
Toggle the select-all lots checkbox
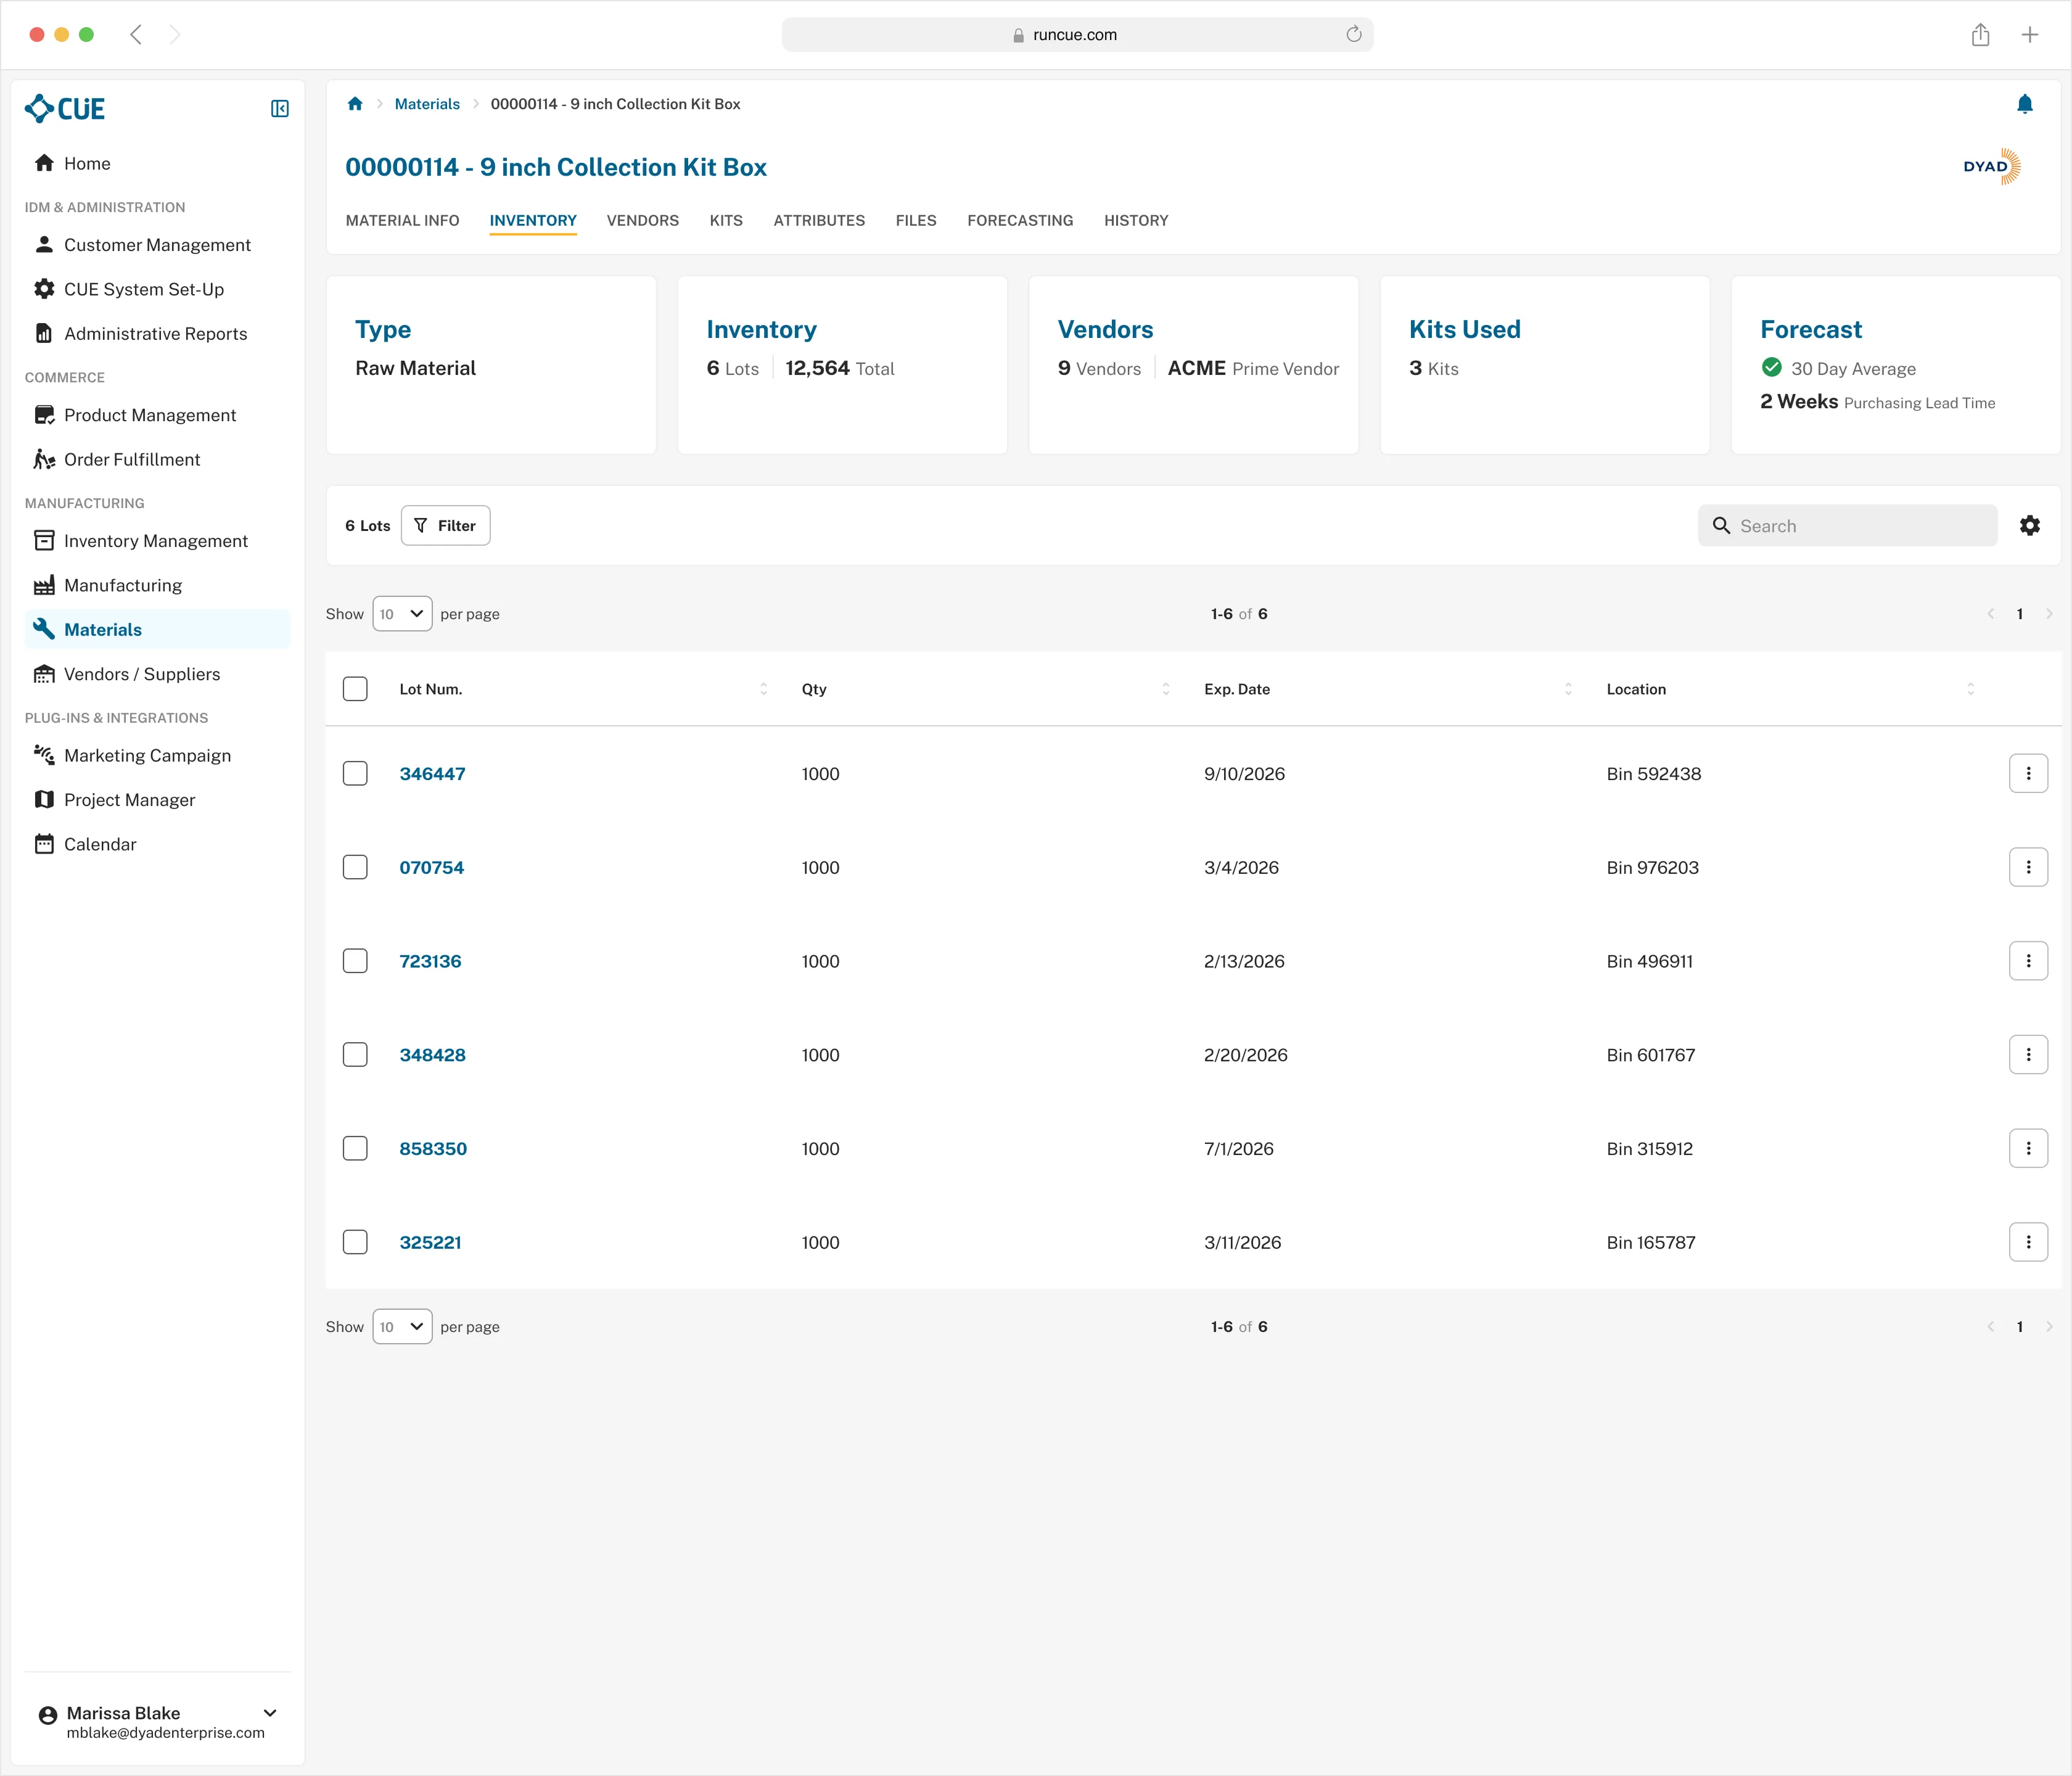click(355, 689)
